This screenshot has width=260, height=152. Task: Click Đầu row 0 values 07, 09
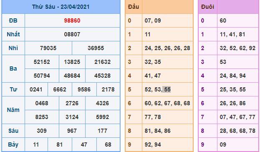153,20
